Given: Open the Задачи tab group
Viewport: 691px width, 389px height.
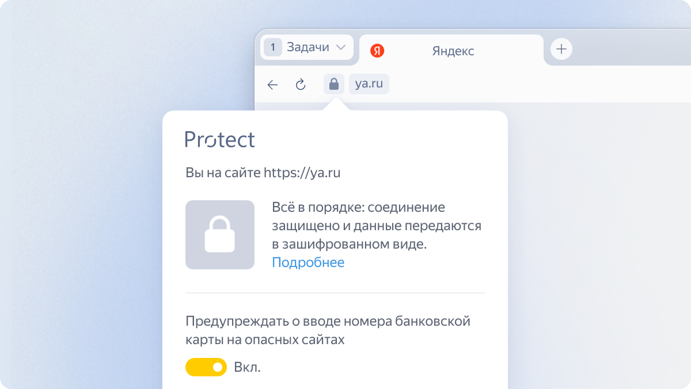Looking at the screenshot, I should pyautogui.click(x=307, y=47).
